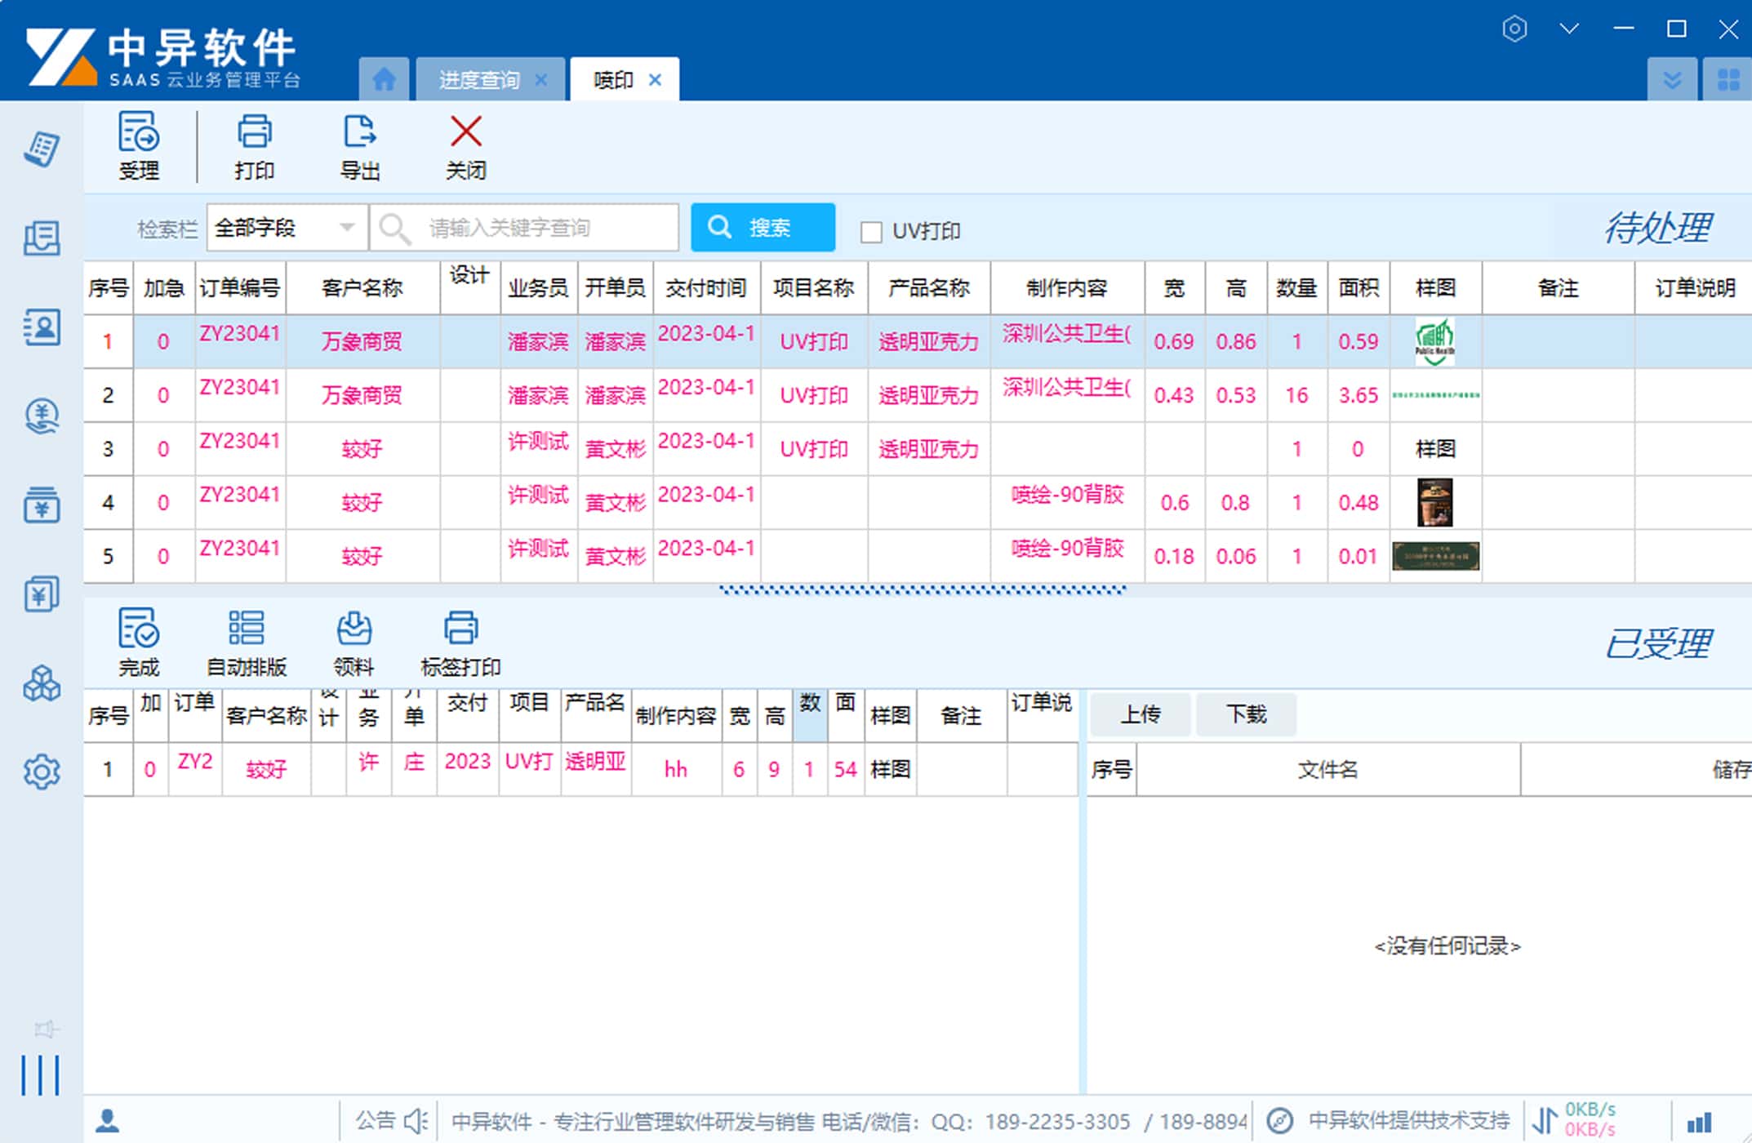This screenshot has width=1752, height=1143.
Task: Open the second sidebar order-list icon
Action: (x=42, y=238)
